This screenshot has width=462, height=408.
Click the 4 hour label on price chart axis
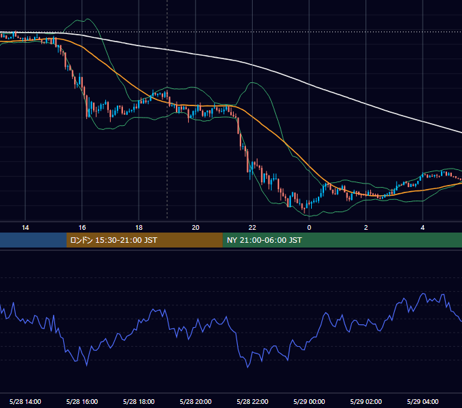(x=423, y=228)
